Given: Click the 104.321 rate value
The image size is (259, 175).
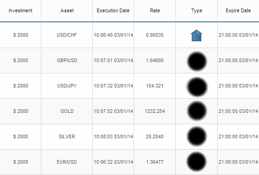Looking at the screenshot, I should [154, 86].
